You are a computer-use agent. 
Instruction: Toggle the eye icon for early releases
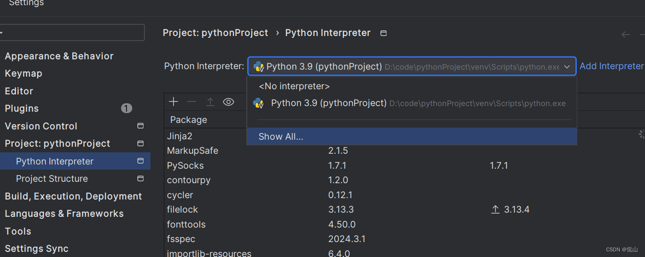(x=229, y=102)
